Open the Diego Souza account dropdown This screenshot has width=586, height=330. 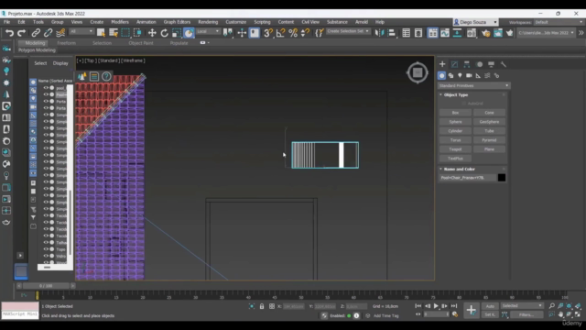coord(475,22)
